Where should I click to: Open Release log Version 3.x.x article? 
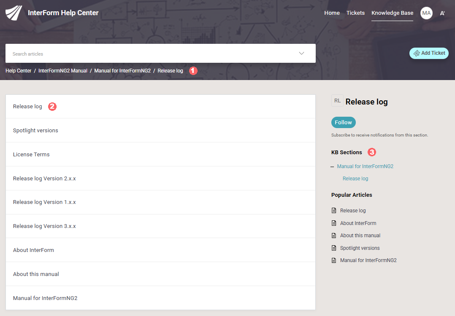coord(160,226)
